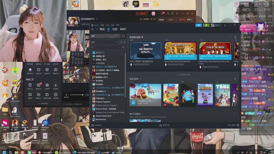This screenshot has width=274, height=154.
Task: Select Climber Animals: Together in list
Action: pyautogui.click(x=109, y=105)
